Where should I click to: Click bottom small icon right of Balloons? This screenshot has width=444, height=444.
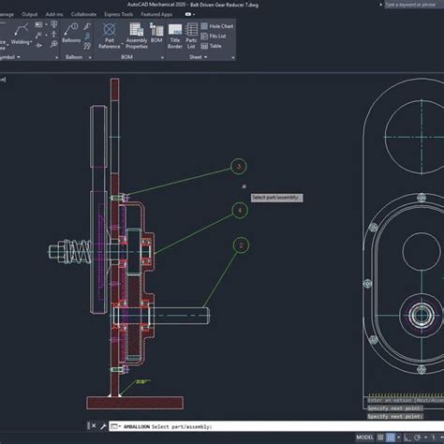(87, 46)
